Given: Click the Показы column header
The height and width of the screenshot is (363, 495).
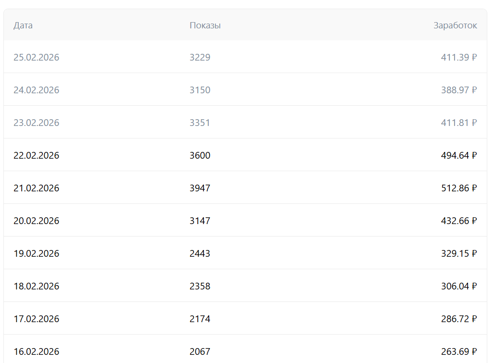Looking at the screenshot, I should coord(205,25).
